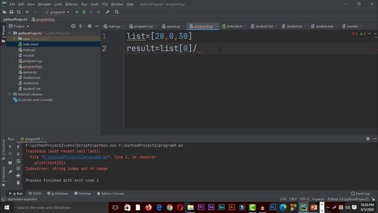Open the Problems tool window
This screenshot has width=378, height=213.
[x=58, y=193]
